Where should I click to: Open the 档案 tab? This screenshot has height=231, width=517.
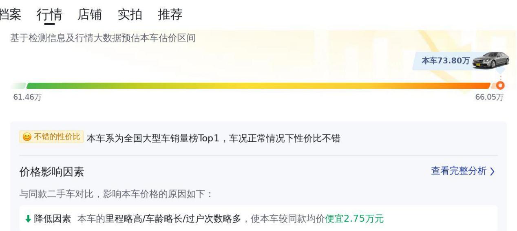tap(11, 15)
